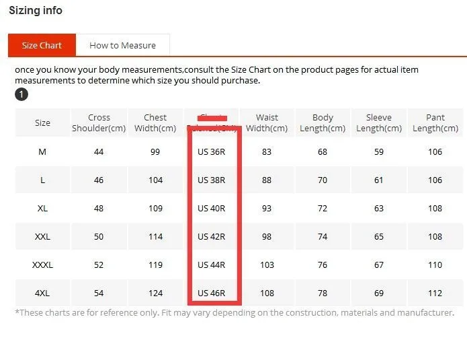Click sleeve length 67 in XXXL row
467x350 pixels.
click(379, 265)
